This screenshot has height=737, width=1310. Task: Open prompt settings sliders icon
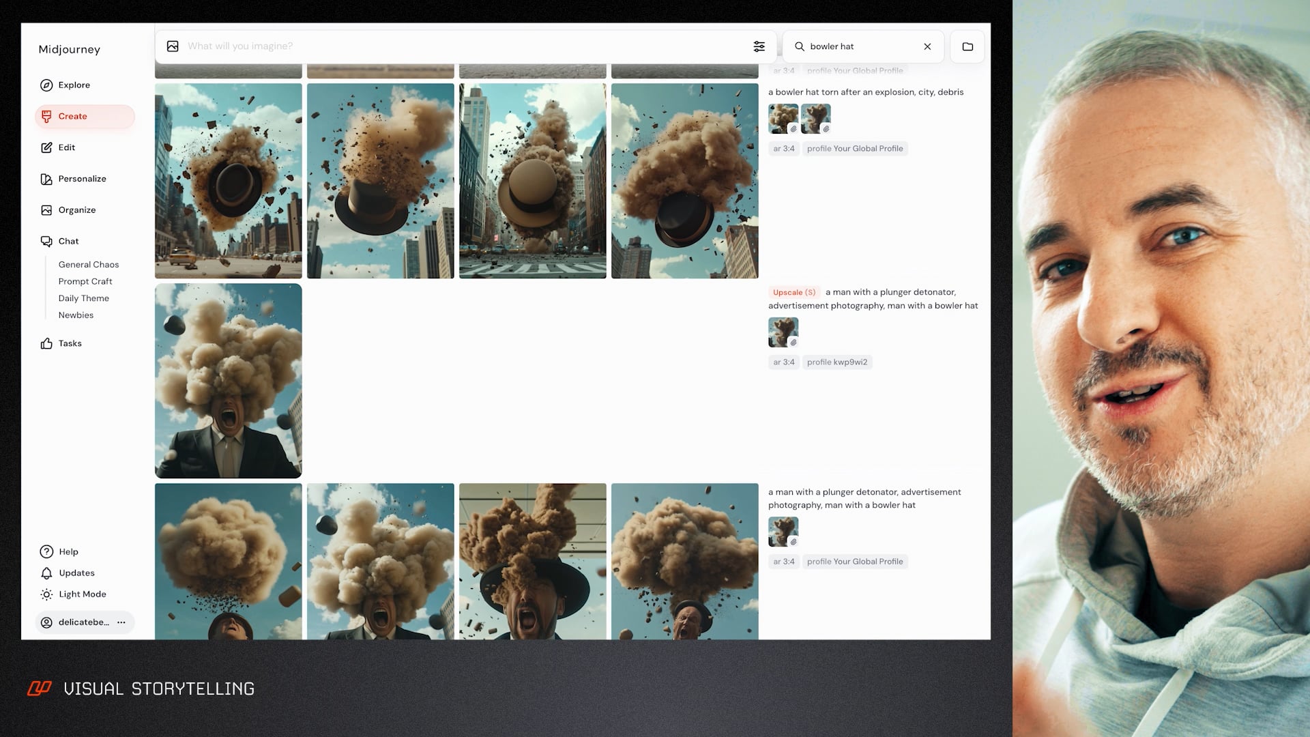point(759,46)
